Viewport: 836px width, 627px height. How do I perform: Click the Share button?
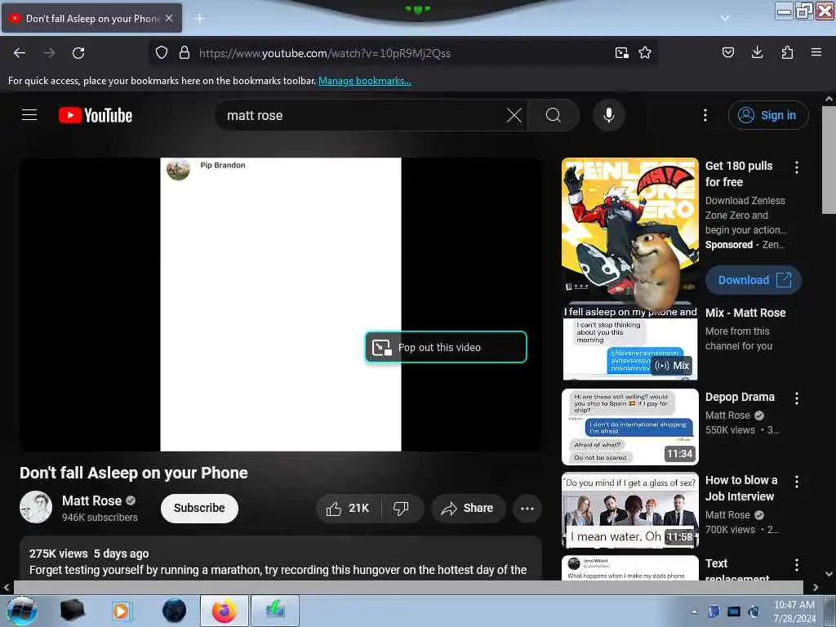click(x=468, y=508)
